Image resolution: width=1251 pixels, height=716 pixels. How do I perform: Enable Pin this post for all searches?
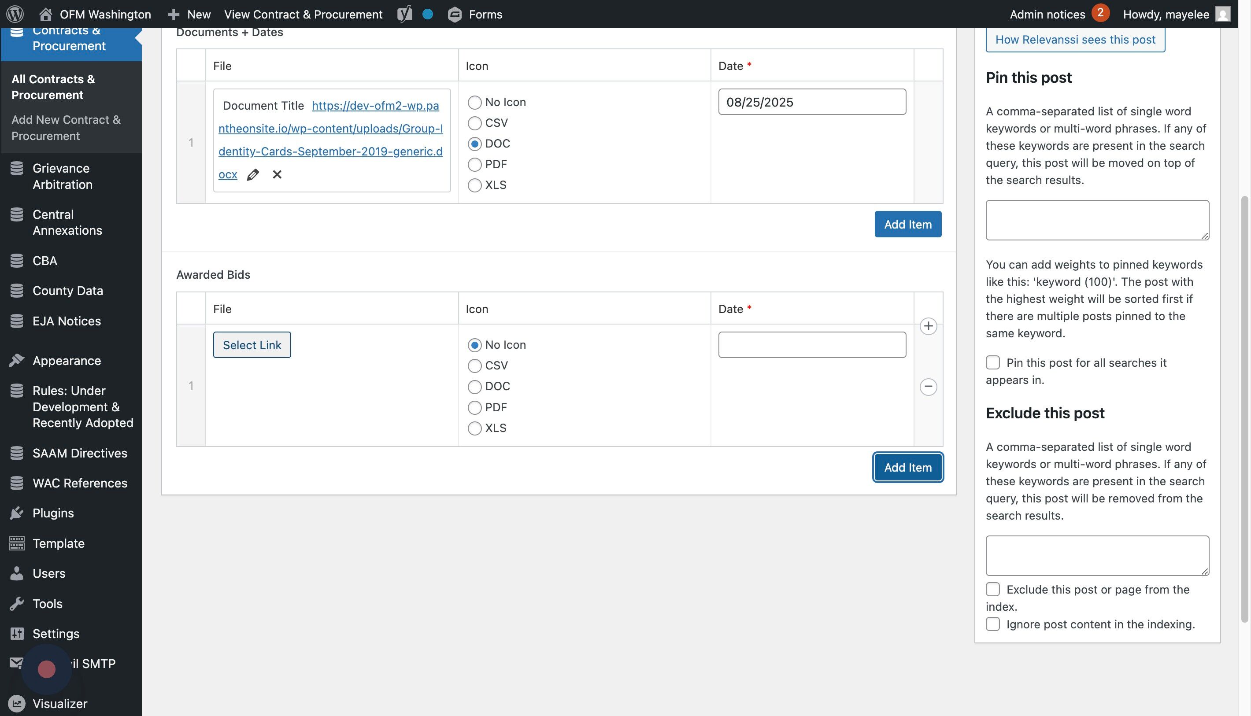pos(993,363)
